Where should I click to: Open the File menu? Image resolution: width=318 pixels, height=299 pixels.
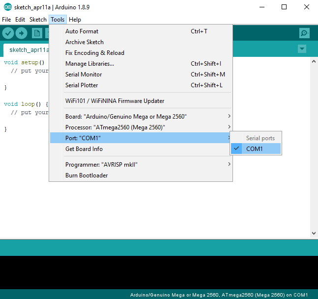tap(6, 20)
